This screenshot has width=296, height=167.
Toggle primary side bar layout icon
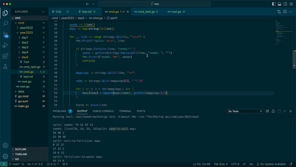click(x=274, y=4)
